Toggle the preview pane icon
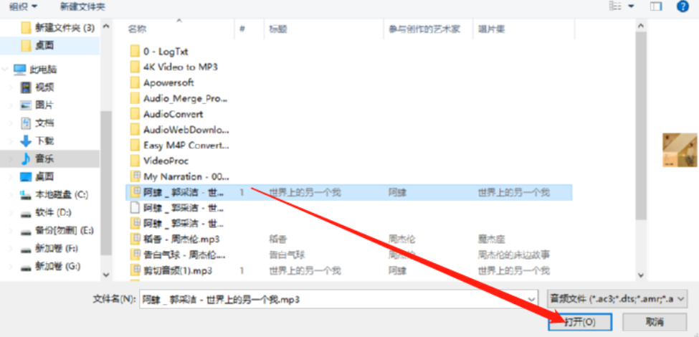 pos(656,6)
